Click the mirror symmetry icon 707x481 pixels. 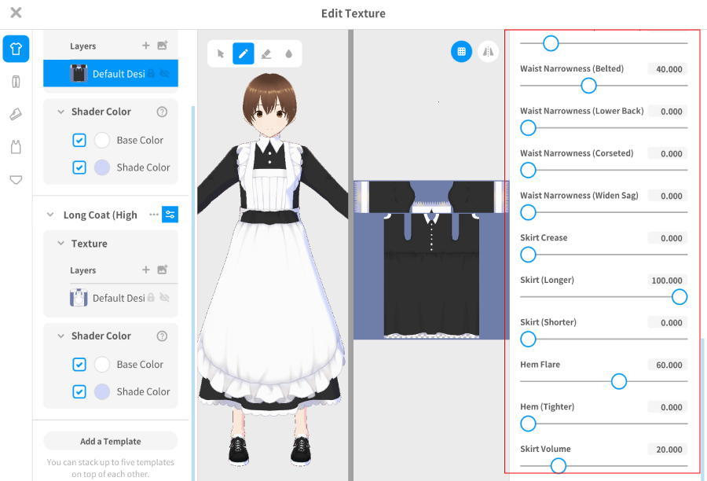489,51
